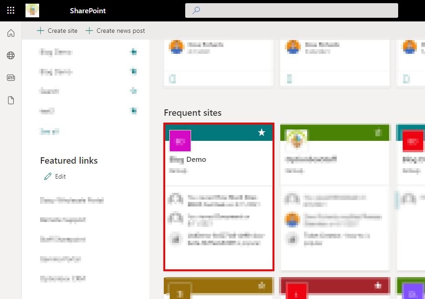The image size is (425, 299).
Task: Click the purple site logo thumbnail
Action: coord(413,292)
